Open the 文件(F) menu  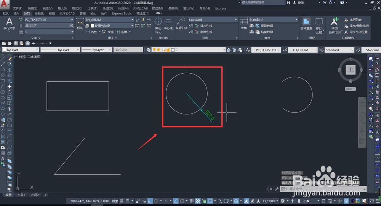(18, 8)
